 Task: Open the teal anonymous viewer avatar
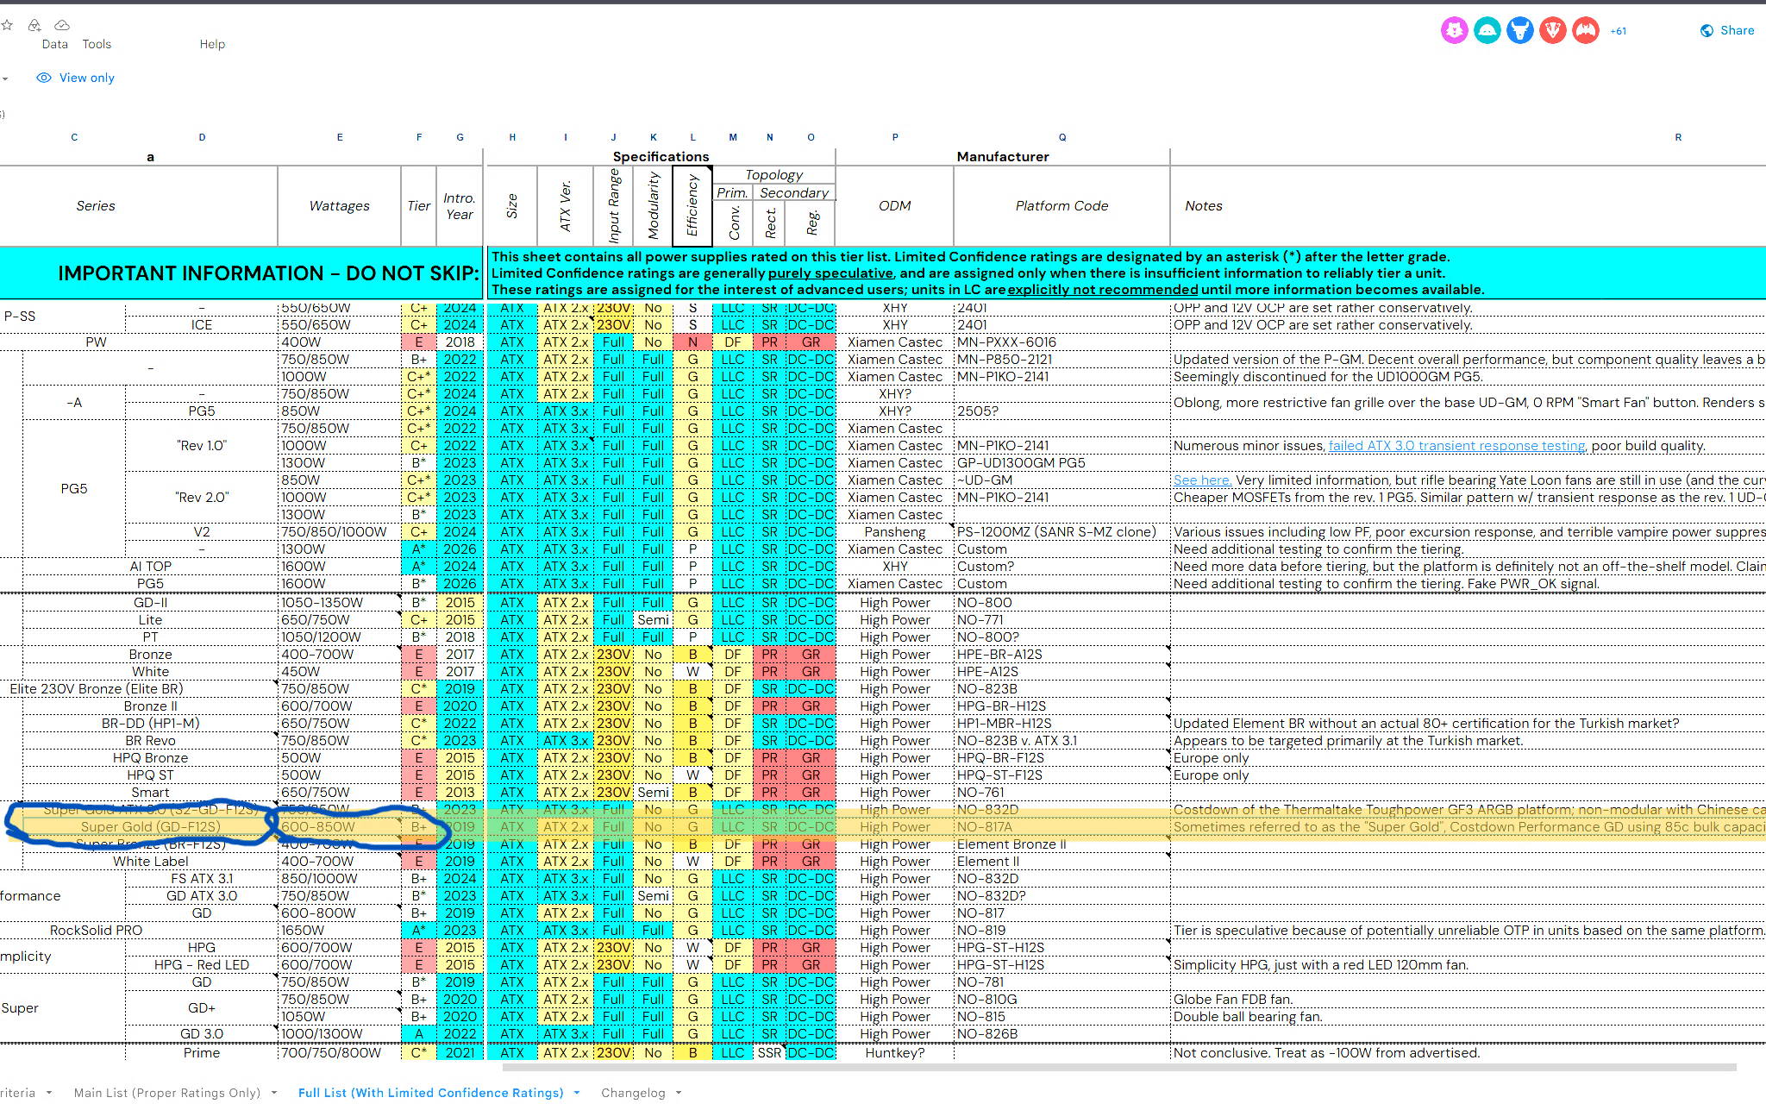tap(1487, 30)
